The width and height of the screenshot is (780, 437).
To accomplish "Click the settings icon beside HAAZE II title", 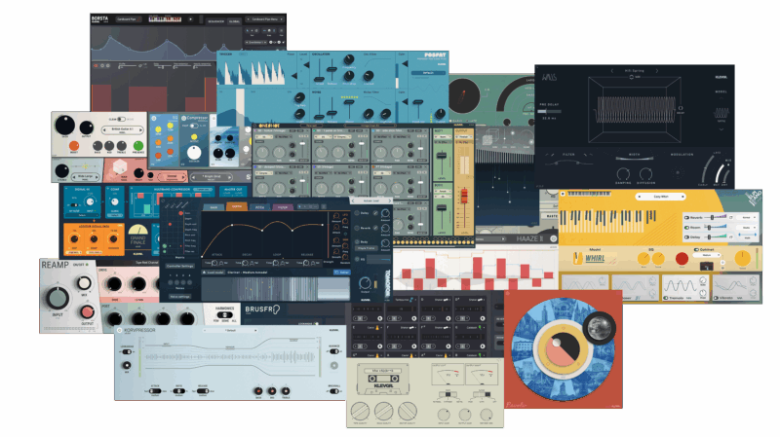I will click(553, 238).
